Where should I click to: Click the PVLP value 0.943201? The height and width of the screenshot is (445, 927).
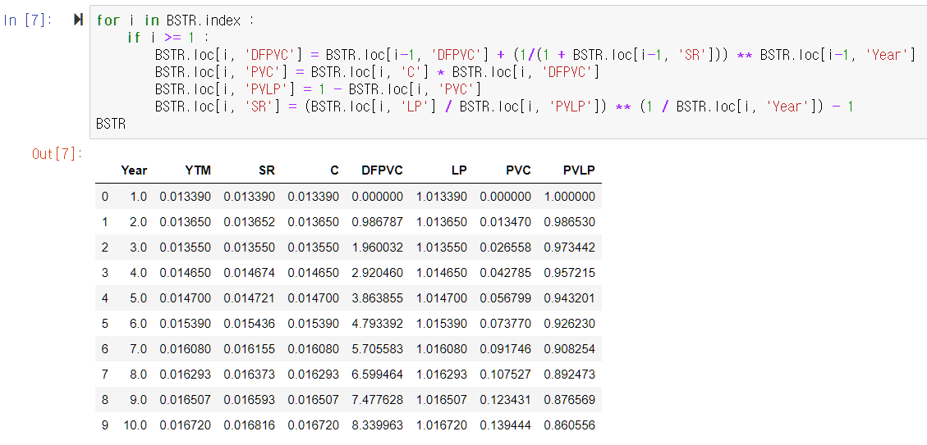pyautogui.click(x=569, y=298)
